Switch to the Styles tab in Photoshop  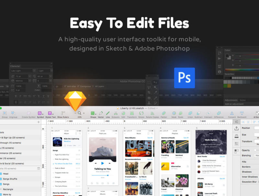(242, 100)
